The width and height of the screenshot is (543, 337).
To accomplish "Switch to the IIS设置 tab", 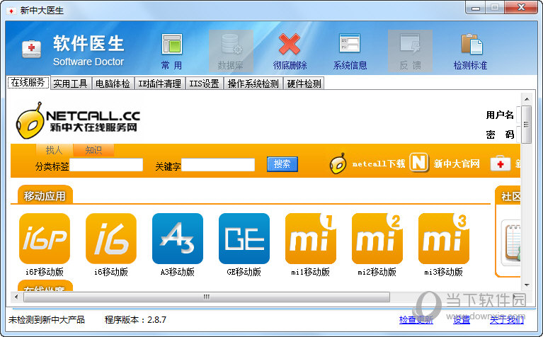I will coord(205,84).
